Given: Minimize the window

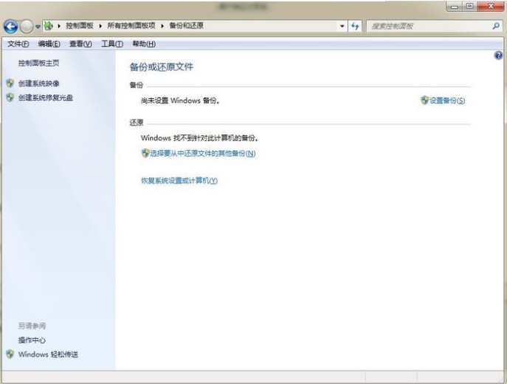Looking at the screenshot, I should 455,6.
